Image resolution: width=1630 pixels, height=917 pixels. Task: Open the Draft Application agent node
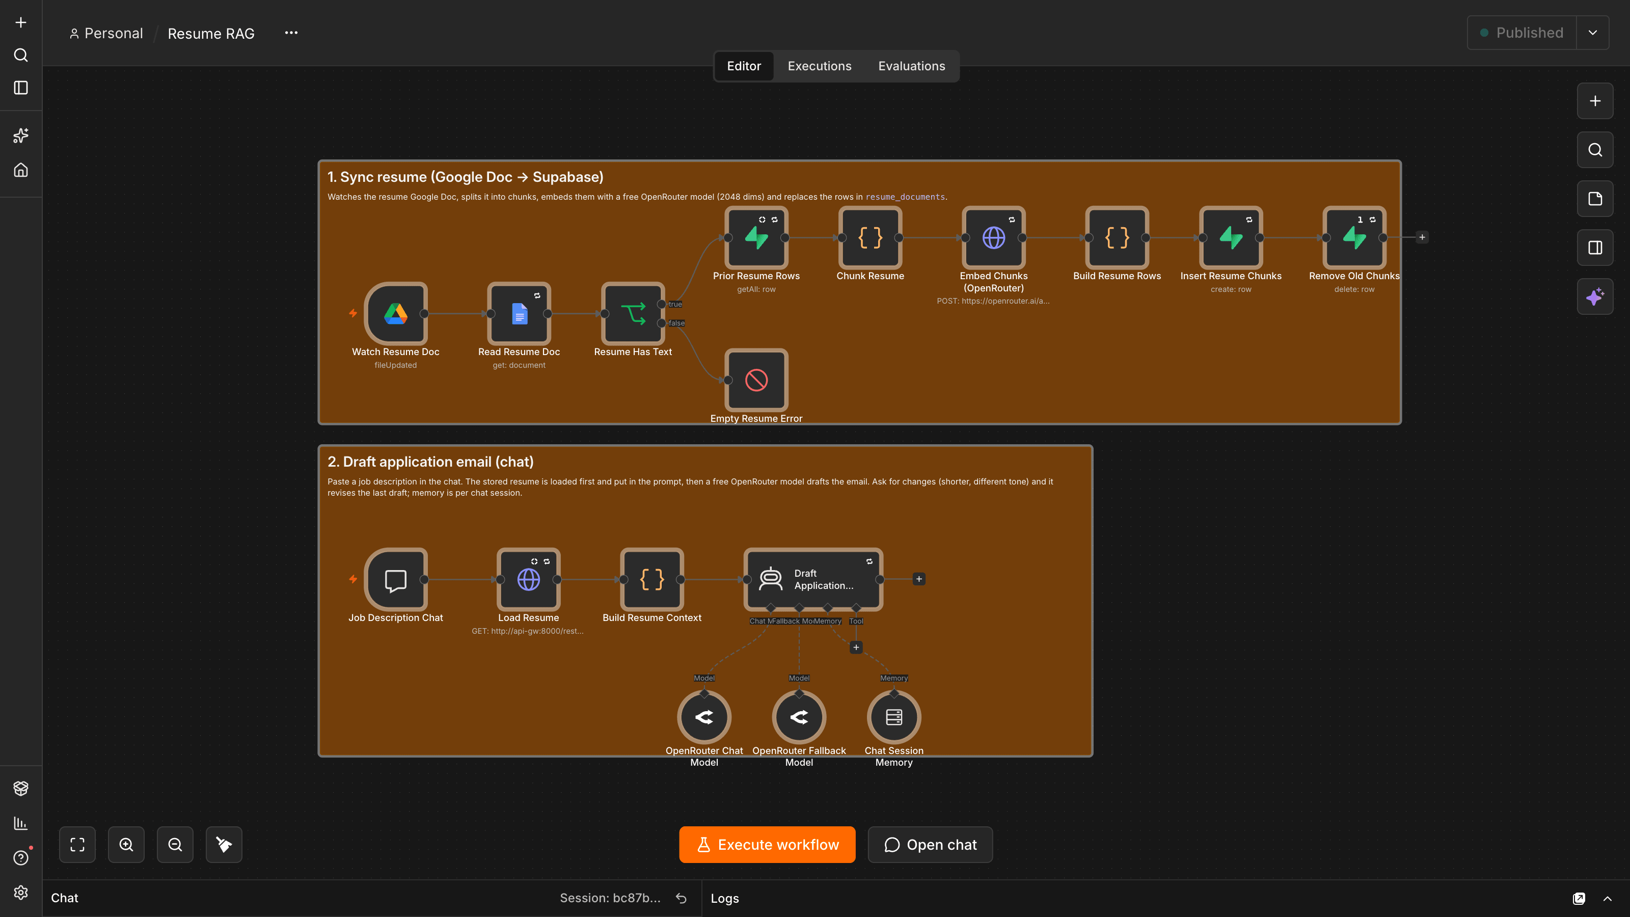click(813, 580)
